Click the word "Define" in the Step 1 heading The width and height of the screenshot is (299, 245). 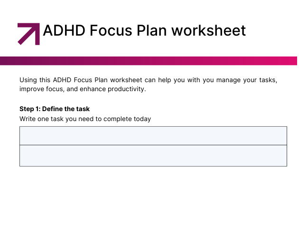click(x=51, y=109)
